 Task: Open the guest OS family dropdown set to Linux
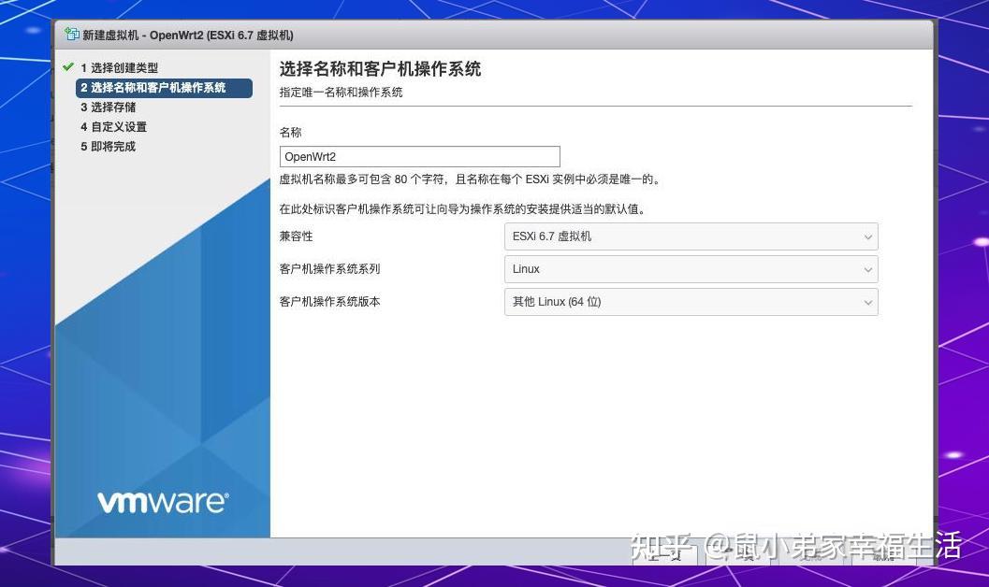click(x=691, y=269)
